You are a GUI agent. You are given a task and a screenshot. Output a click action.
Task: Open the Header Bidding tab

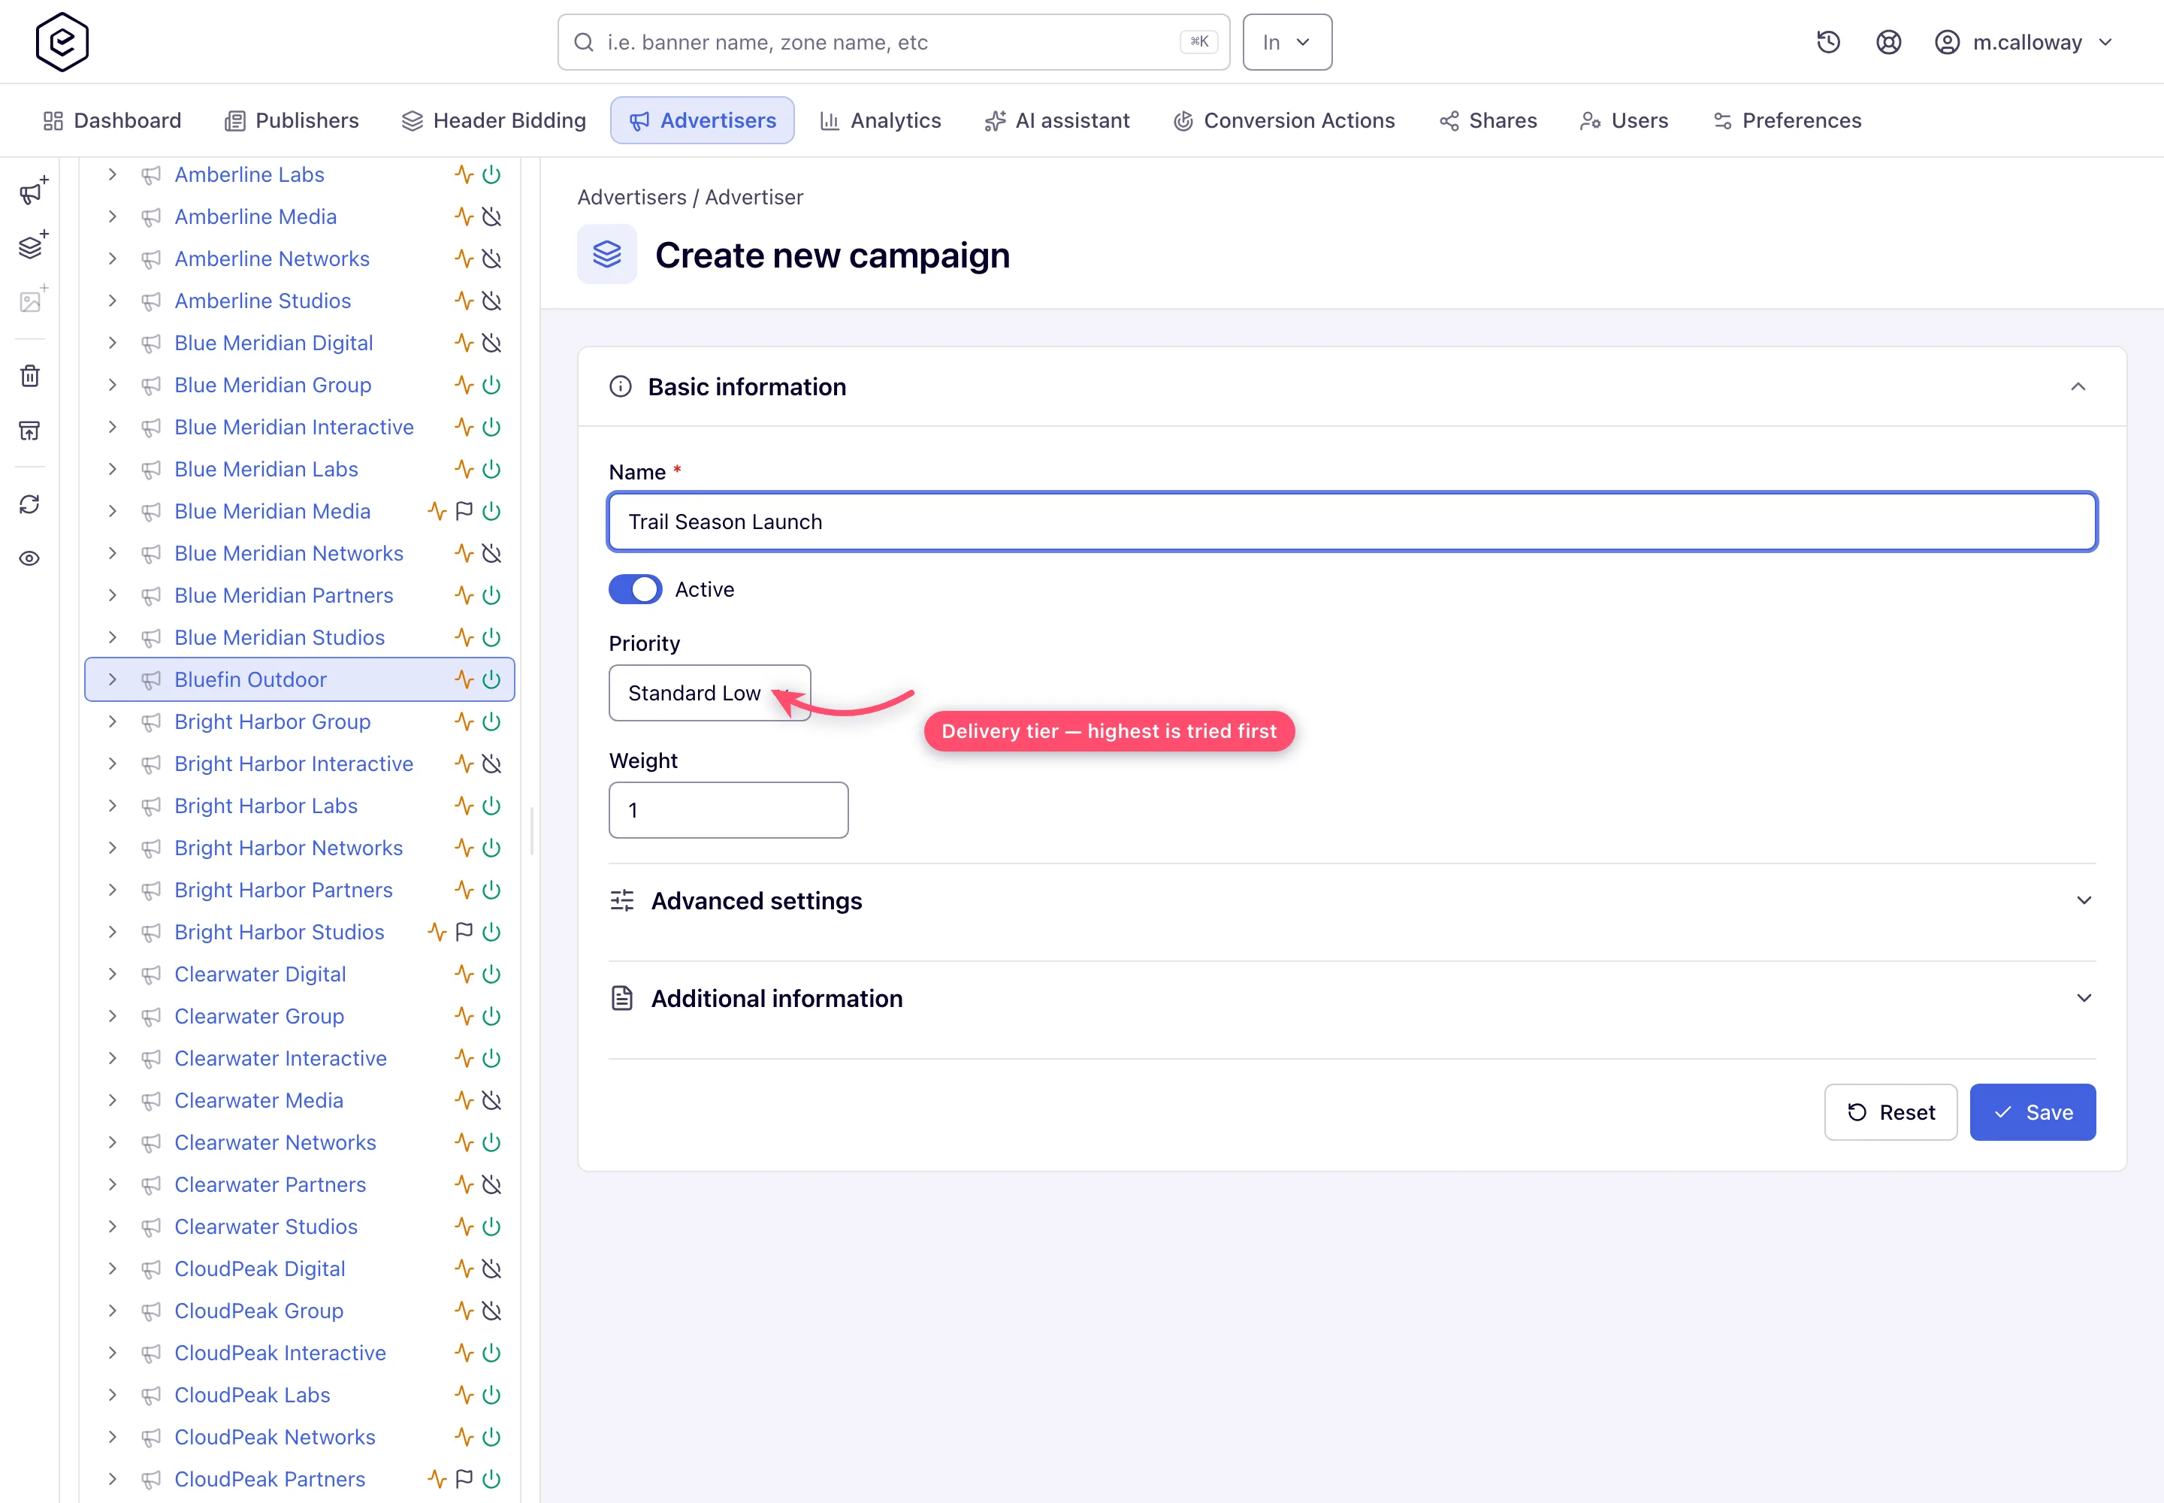click(x=494, y=120)
